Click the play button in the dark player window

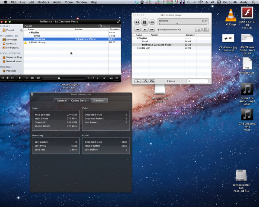click(8, 78)
